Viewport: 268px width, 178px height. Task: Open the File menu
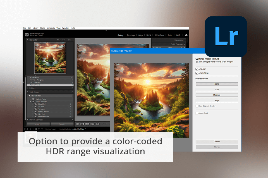[x=25, y=28]
